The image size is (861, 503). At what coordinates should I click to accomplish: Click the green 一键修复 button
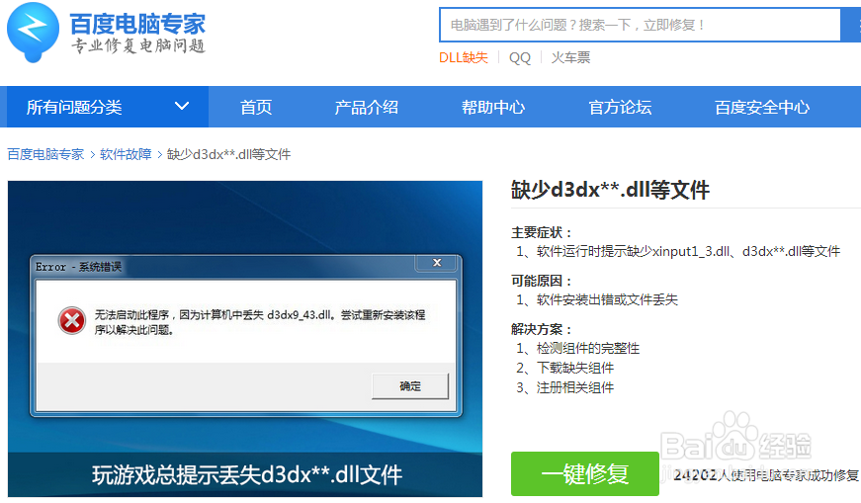[x=585, y=474]
